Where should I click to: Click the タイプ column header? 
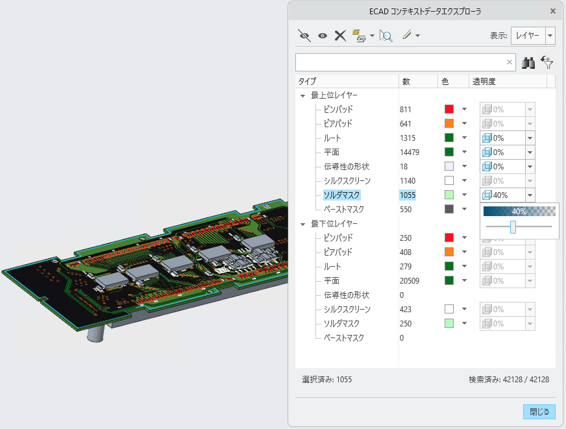coord(347,82)
